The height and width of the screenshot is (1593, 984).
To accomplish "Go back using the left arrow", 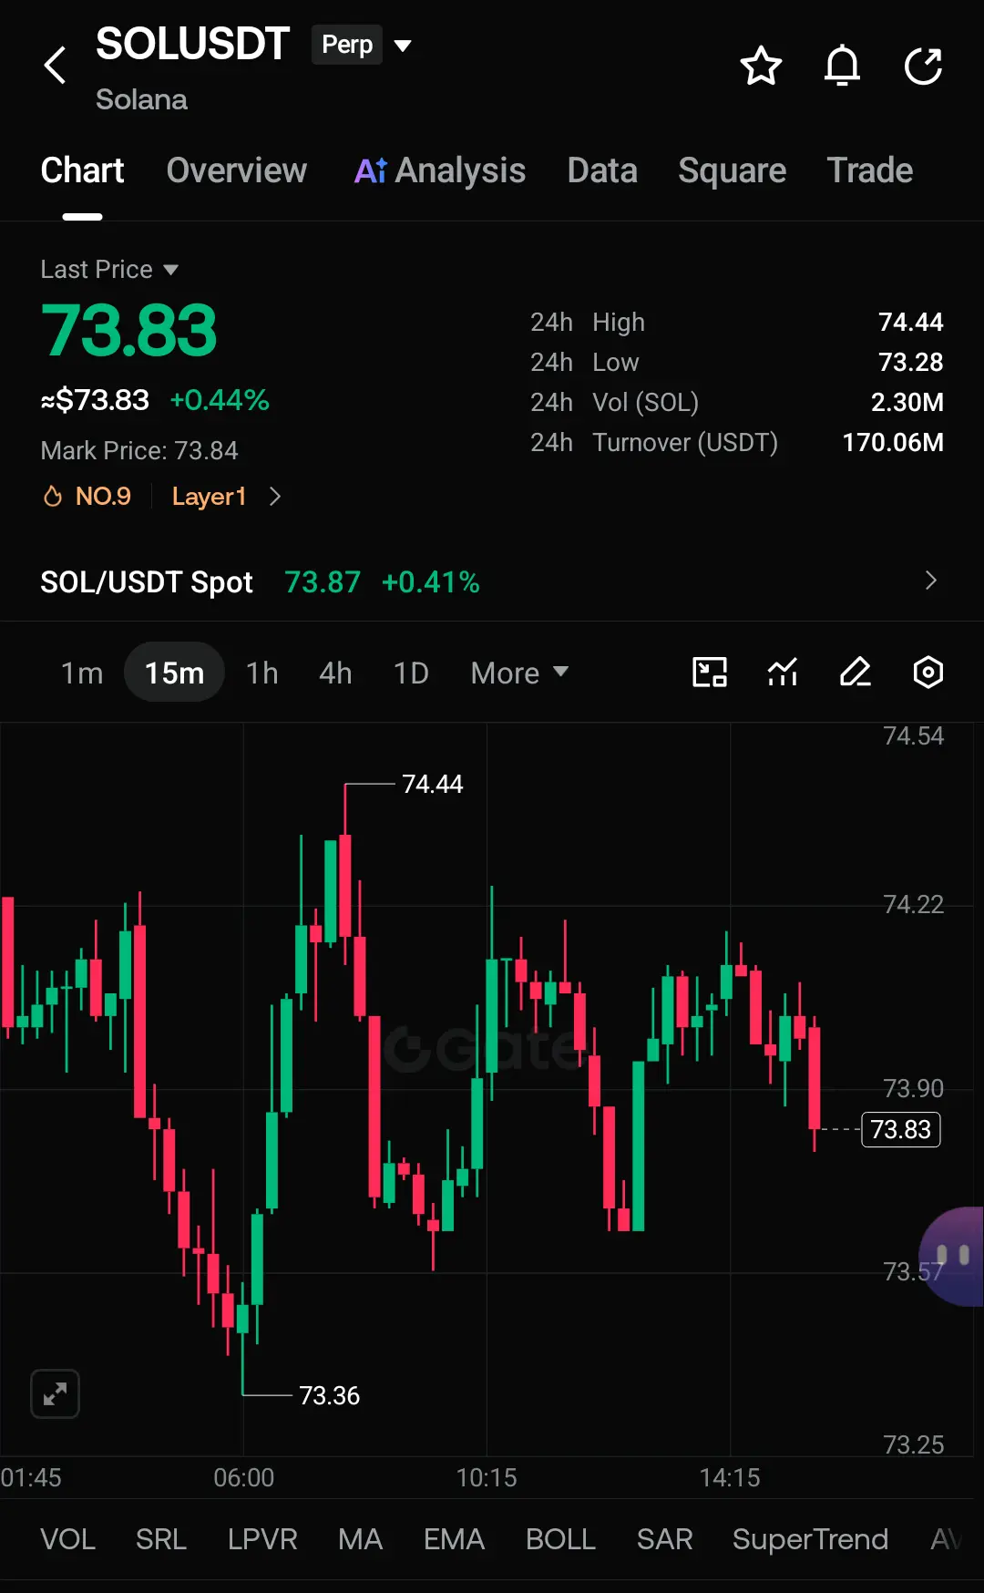I will 56,66.
